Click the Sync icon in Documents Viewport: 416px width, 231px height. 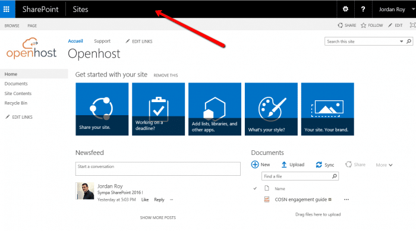point(319,164)
